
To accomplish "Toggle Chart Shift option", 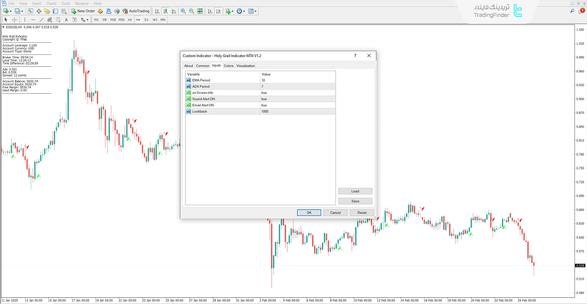I will [x=218, y=11].
